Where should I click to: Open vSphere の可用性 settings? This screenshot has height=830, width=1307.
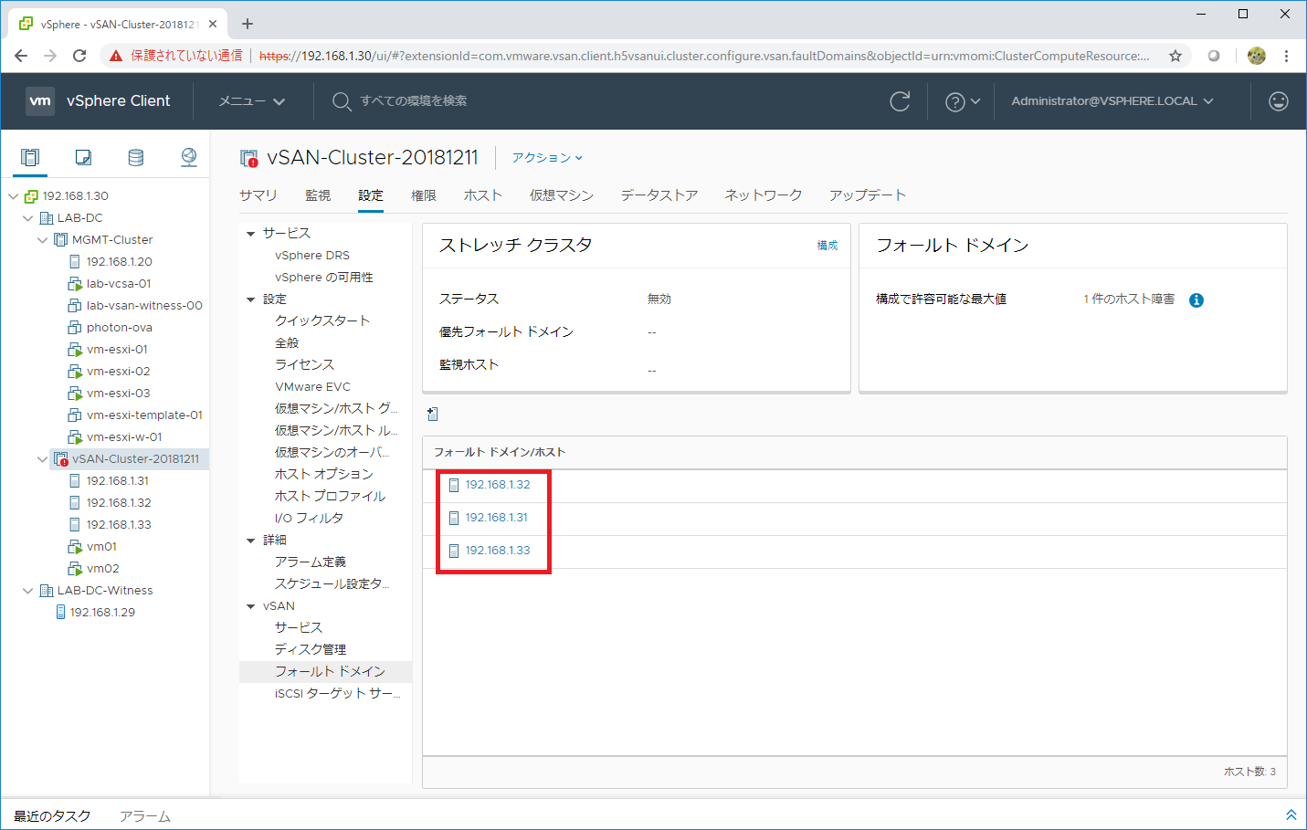coord(324,278)
